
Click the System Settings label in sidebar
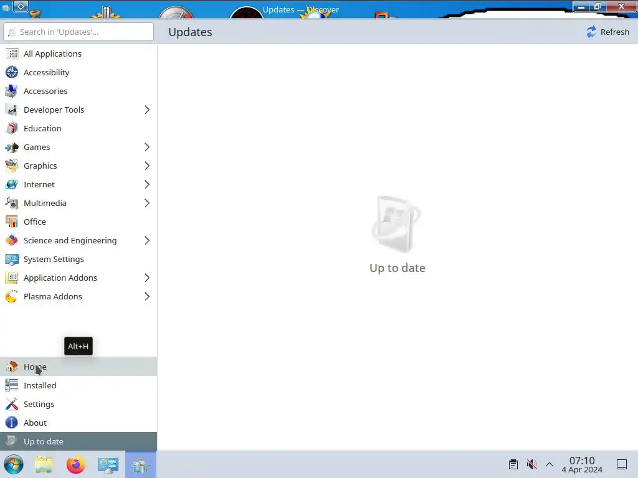coord(54,260)
